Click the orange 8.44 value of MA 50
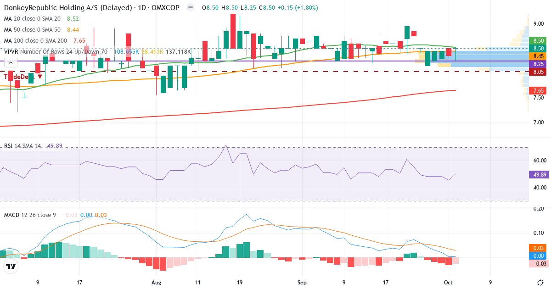 [73, 30]
